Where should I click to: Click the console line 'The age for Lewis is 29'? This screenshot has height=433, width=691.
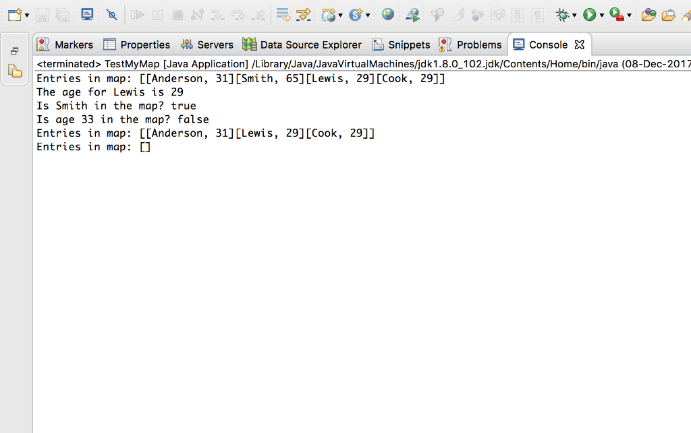tap(110, 92)
